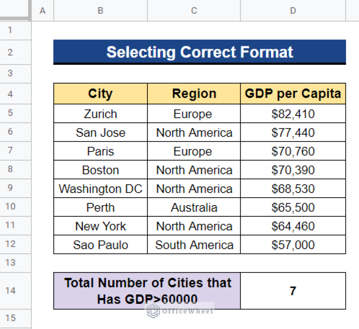Select the 'Washington DC' cell
Screen dimensions: 359x329
pos(101,189)
